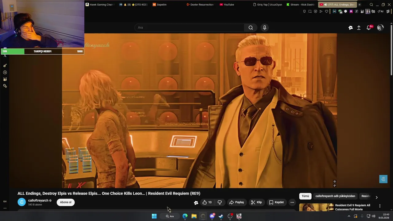Open the taskbar clock and date
393x221 pixels.
[384, 216]
